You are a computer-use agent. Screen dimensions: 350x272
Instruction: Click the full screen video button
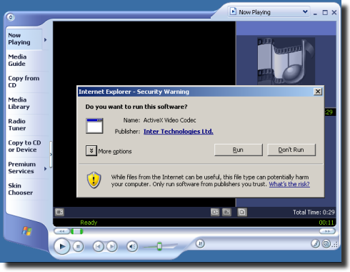[226, 212]
